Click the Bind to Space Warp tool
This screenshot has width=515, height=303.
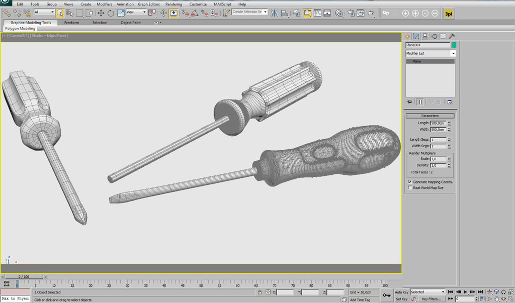[27, 13]
